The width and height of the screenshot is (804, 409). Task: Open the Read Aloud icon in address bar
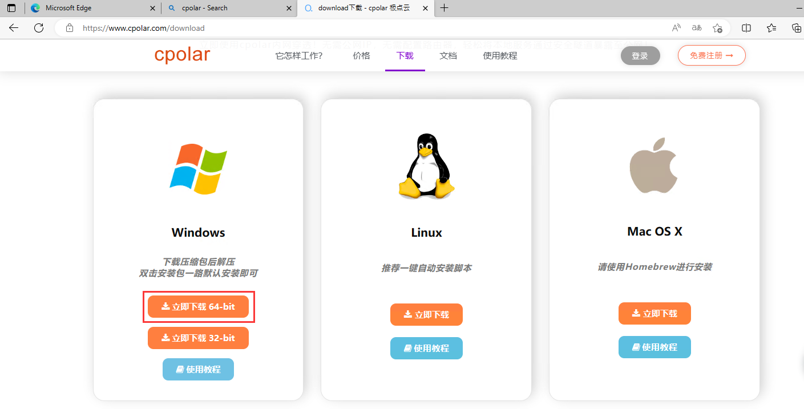(x=676, y=28)
